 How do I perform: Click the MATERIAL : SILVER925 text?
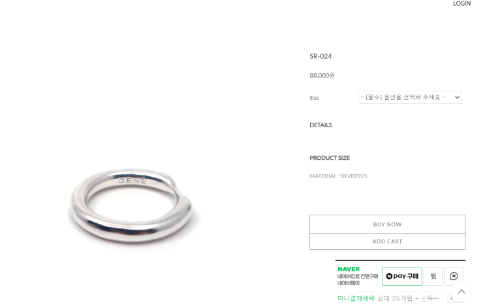point(338,176)
